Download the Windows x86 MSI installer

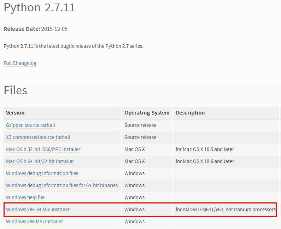(35, 222)
